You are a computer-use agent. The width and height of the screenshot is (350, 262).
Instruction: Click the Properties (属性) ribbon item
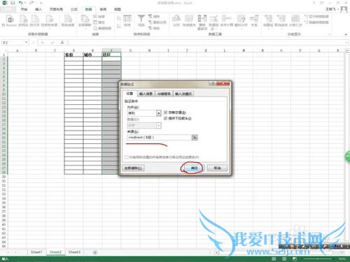tap(99, 22)
